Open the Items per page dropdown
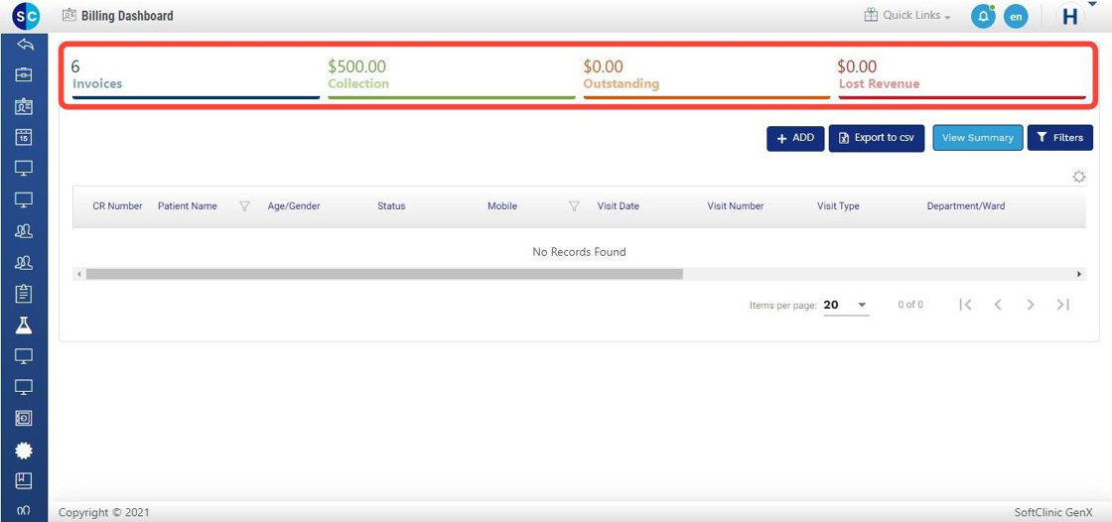1112x522 pixels. [x=846, y=305]
